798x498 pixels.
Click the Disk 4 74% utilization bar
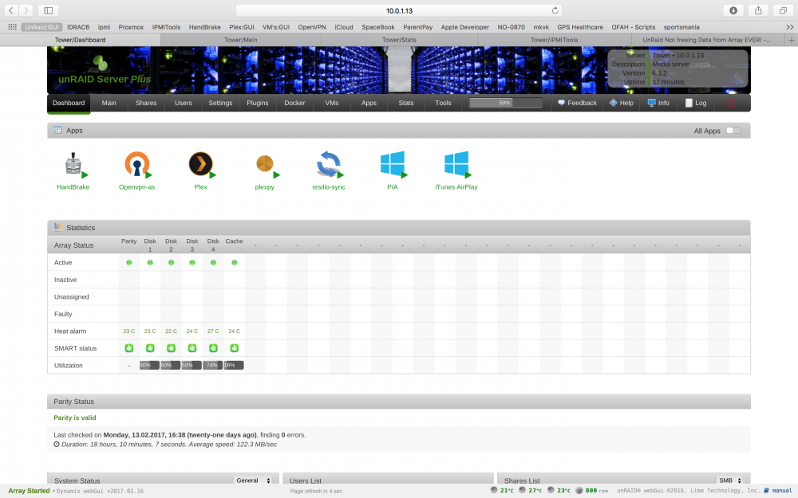[213, 365]
